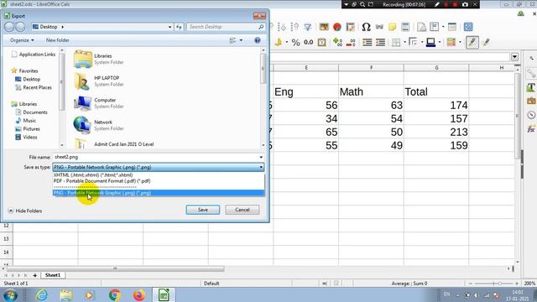Click the Freeze Rows and Columns icon
537x302 pixels.
(435, 27)
